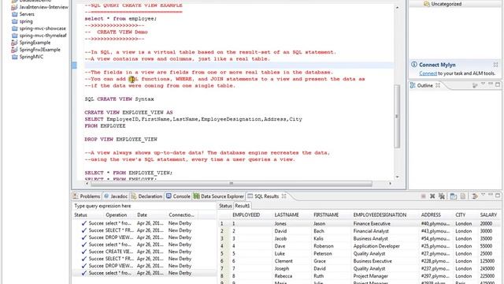Open the Outline view menu dropdown
This screenshot has height=284, width=504.
(483, 84)
